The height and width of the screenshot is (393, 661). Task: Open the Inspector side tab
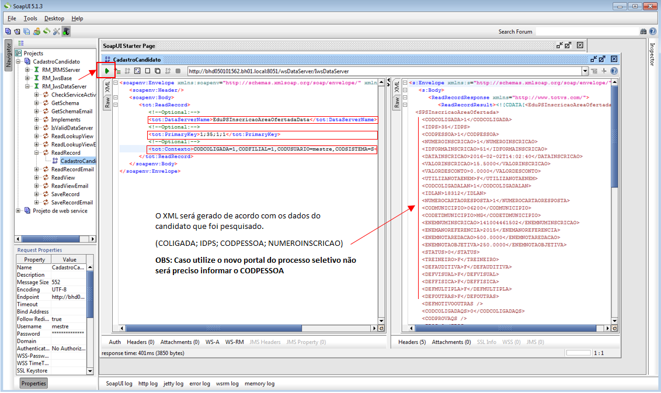tap(652, 54)
